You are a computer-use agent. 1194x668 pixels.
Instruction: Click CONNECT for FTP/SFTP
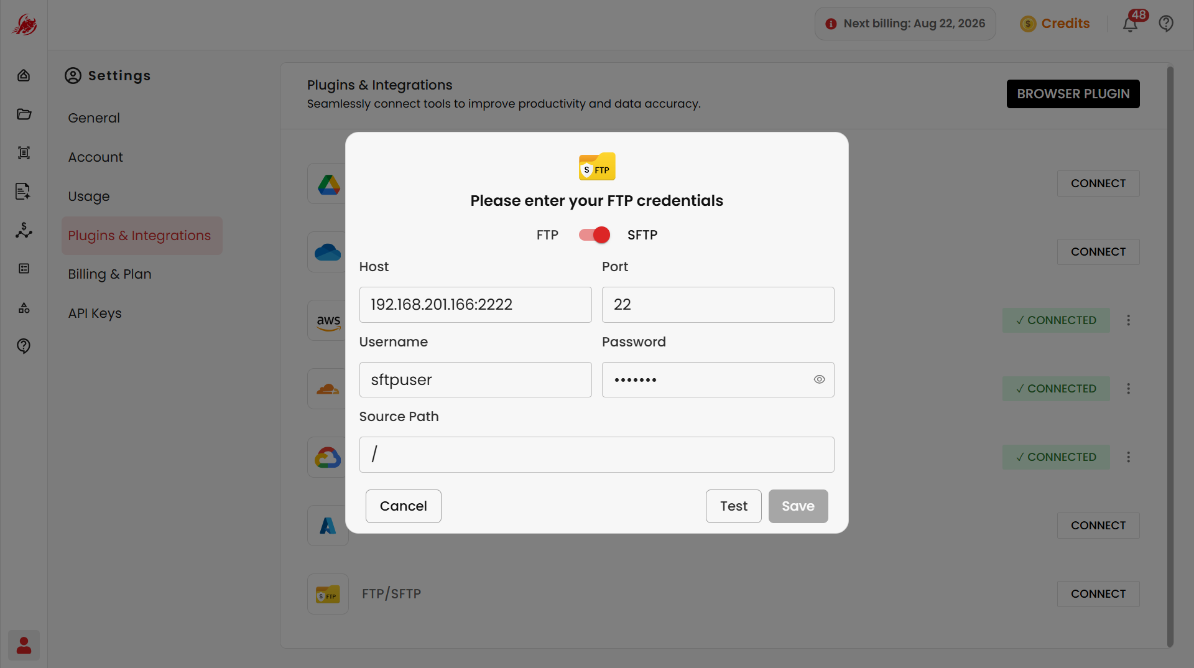point(1098,594)
